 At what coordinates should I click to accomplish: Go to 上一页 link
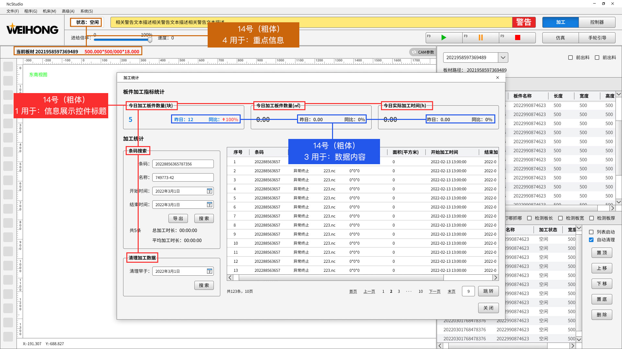369,291
